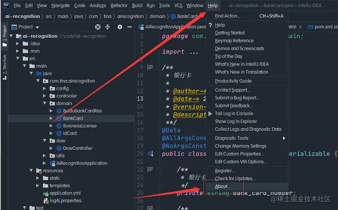
Task: Click the domain breadcrumb segment
Action: click(157, 16)
